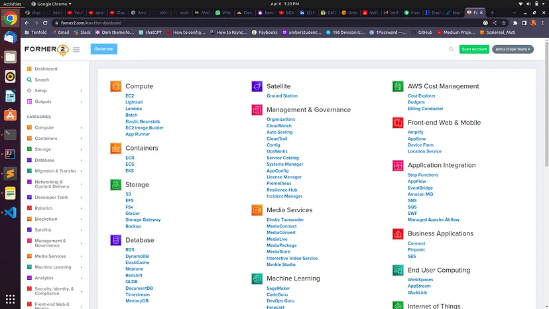Click the Former2 logo
This screenshot has height=309, width=549.
pyautogui.click(x=46, y=50)
